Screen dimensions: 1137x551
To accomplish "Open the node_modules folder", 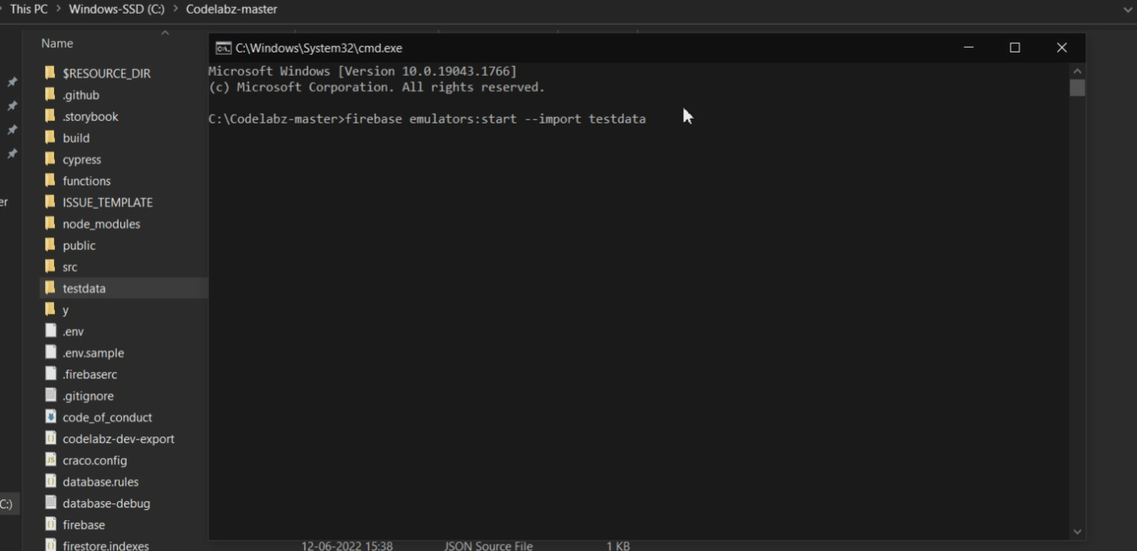I will (101, 223).
